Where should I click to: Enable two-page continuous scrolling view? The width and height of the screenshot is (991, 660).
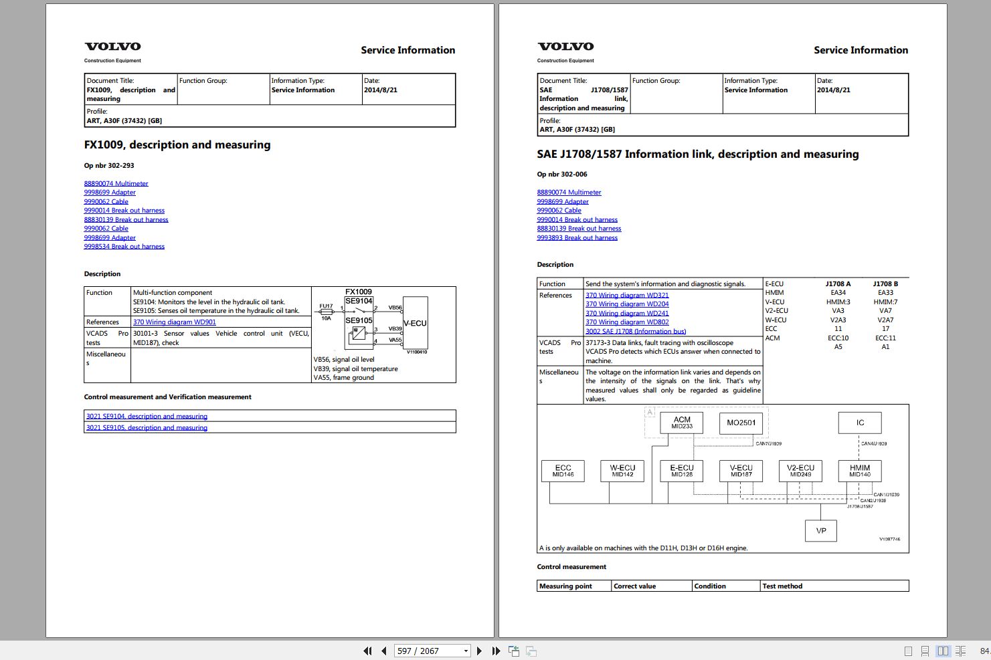(960, 651)
